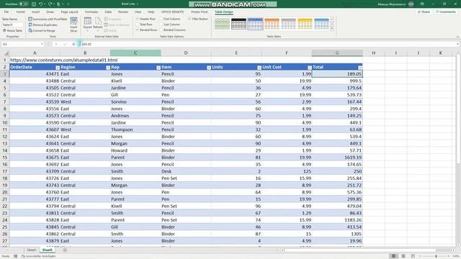Click the zoom slider in status bar
Image resolution: width=461 pixels, height=259 pixels.
click(x=436, y=256)
